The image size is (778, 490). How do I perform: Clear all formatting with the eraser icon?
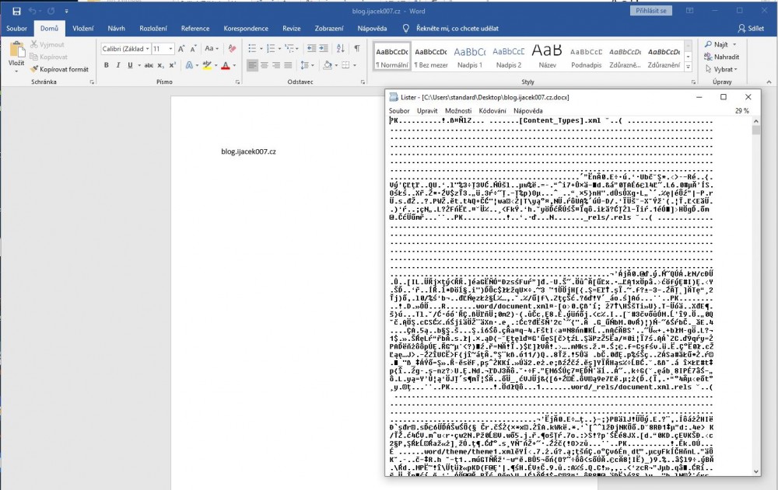232,48
